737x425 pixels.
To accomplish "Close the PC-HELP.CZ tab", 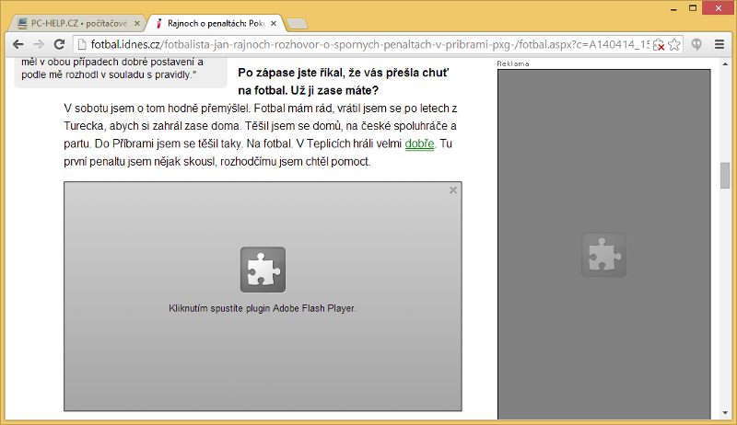I will coord(135,21).
